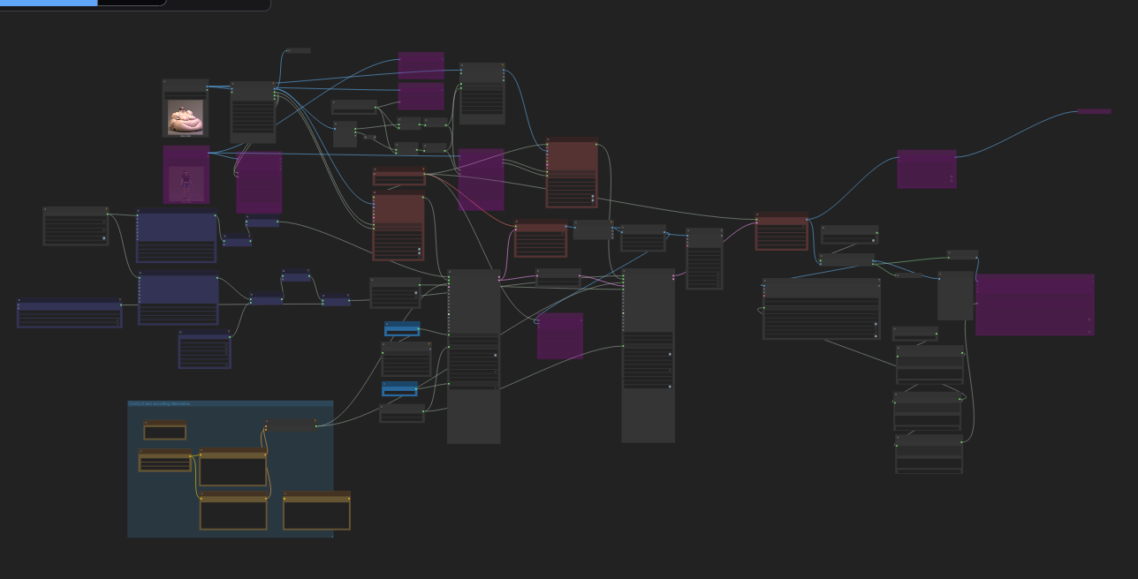Click the pink sculpture image preview
Screen dimensions: 1138x579
[186, 117]
